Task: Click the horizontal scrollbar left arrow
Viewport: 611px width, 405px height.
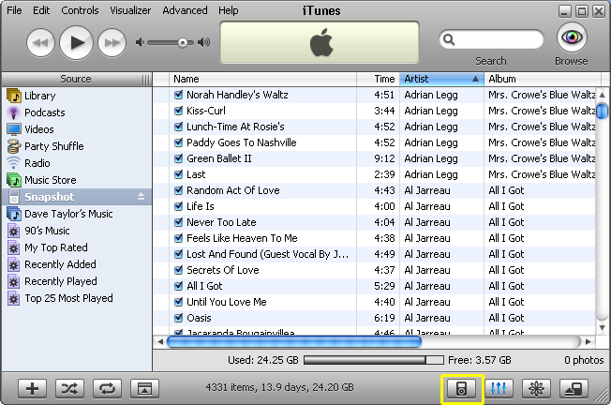Action: (x=160, y=342)
